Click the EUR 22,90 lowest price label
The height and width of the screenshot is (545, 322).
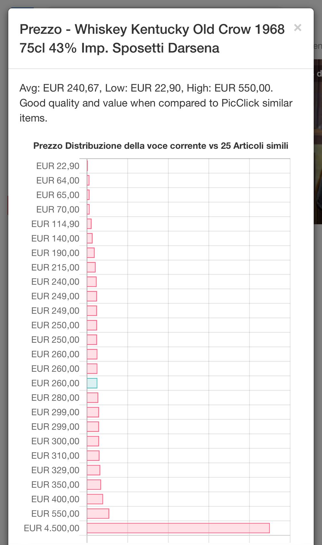click(58, 166)
